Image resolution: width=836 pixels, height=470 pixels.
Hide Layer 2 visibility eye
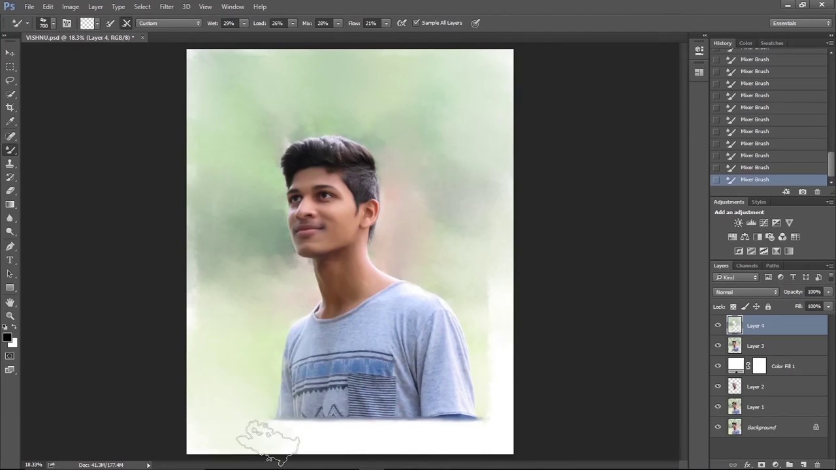tap(718, 386)
